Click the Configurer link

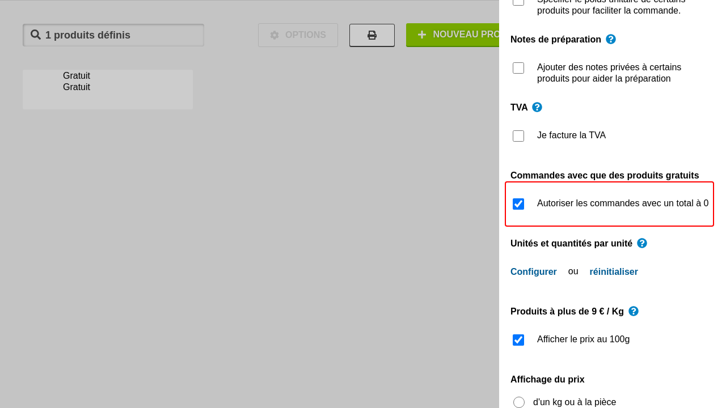533,271
